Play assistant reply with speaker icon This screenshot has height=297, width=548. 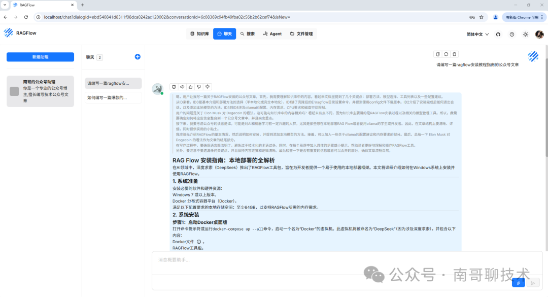pos(182,87)
